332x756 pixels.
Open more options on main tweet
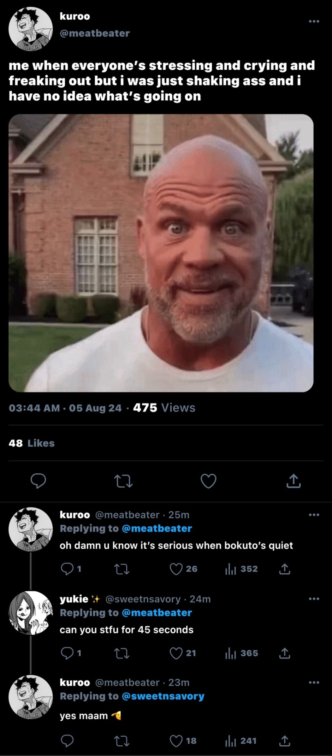314,21
